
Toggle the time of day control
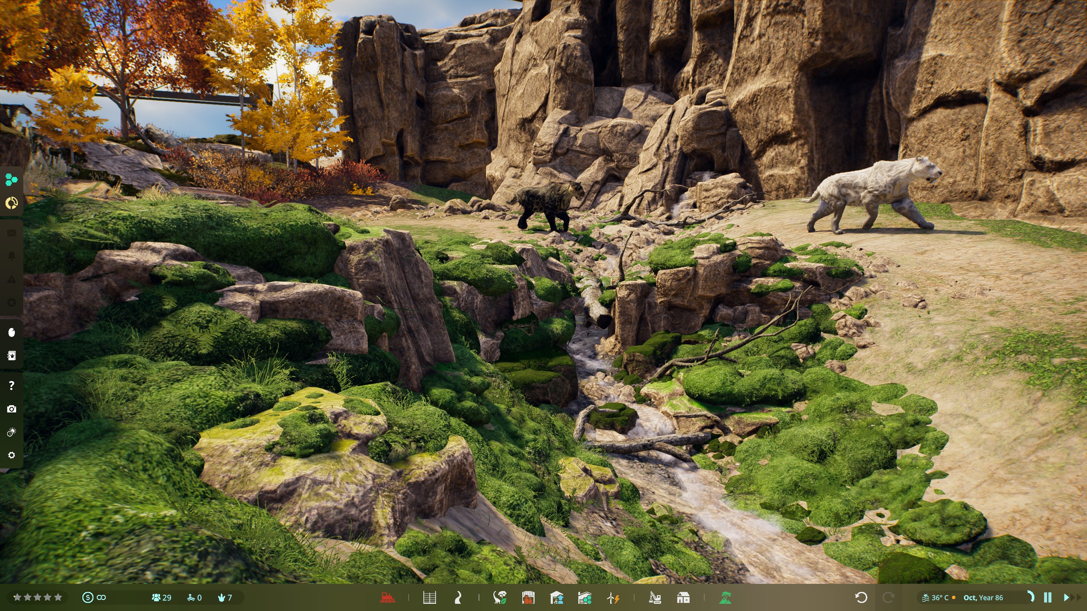(x=11, y=432)
